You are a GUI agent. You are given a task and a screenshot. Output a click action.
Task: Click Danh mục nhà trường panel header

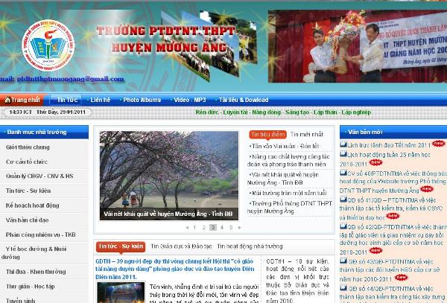click(44, 132)
